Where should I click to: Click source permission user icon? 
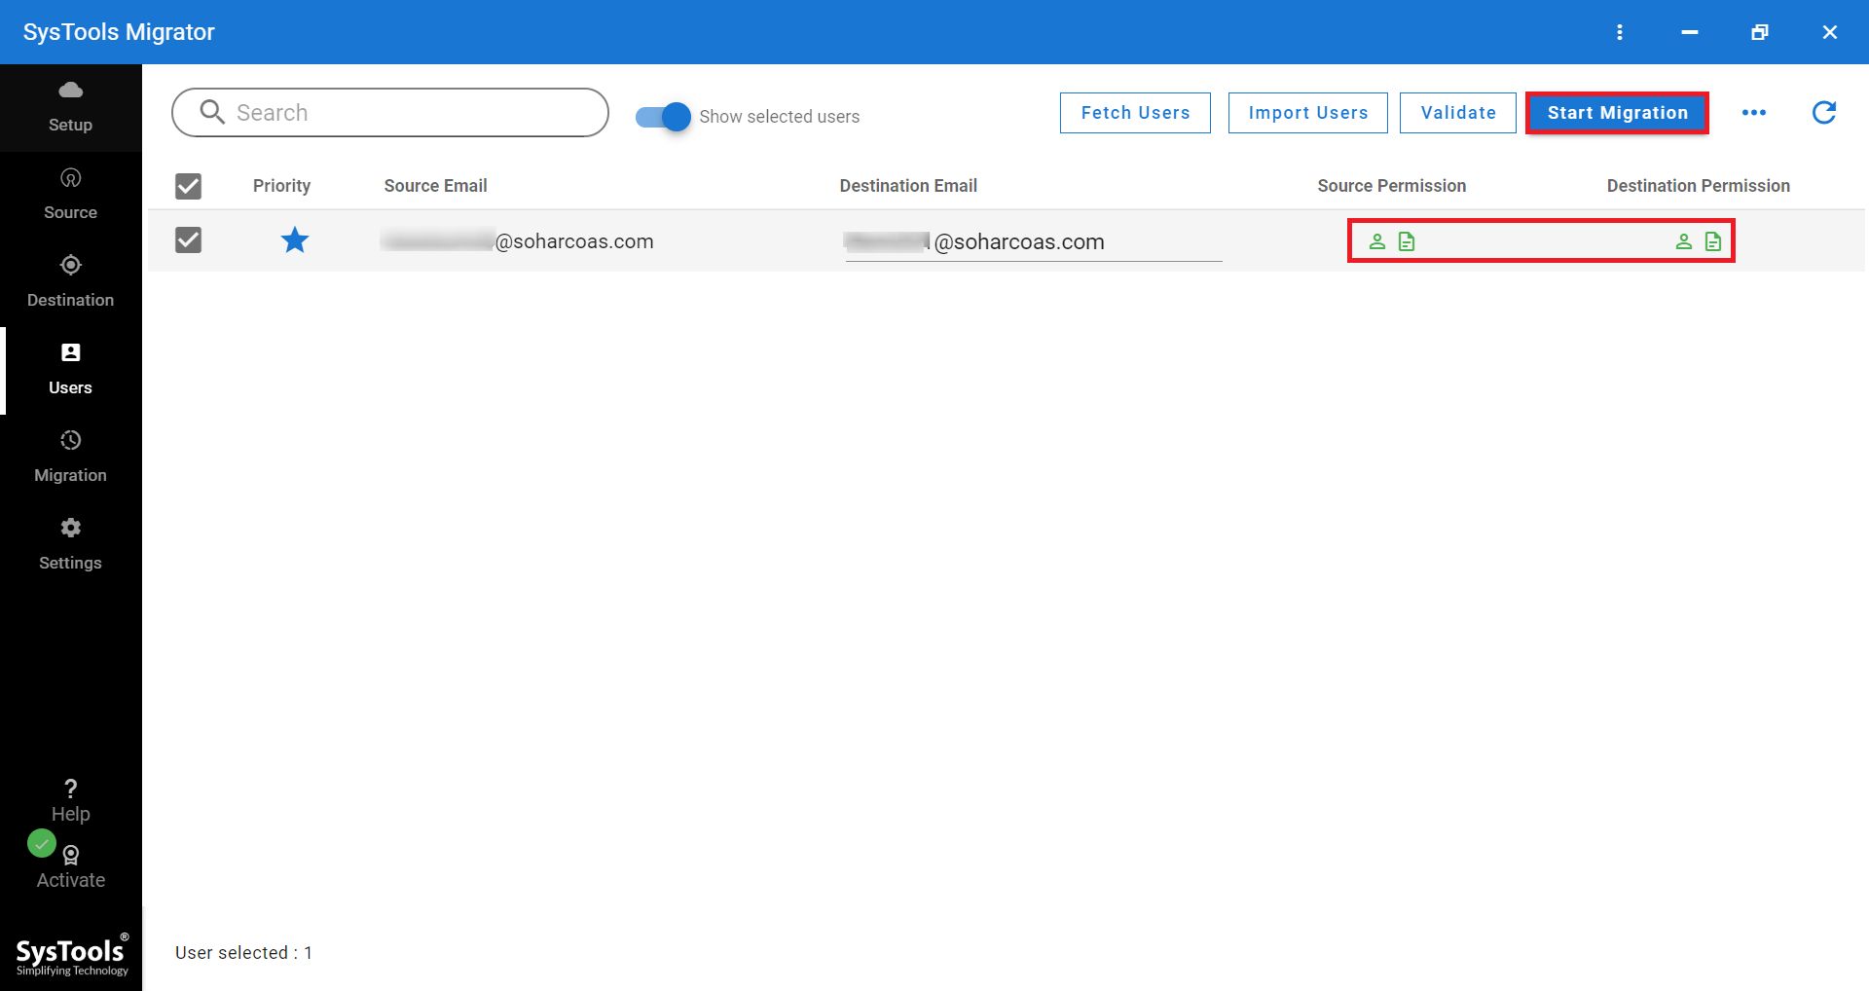click(1376, 241)
